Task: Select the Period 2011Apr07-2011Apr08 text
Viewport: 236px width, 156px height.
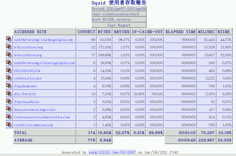Action: 119,9
